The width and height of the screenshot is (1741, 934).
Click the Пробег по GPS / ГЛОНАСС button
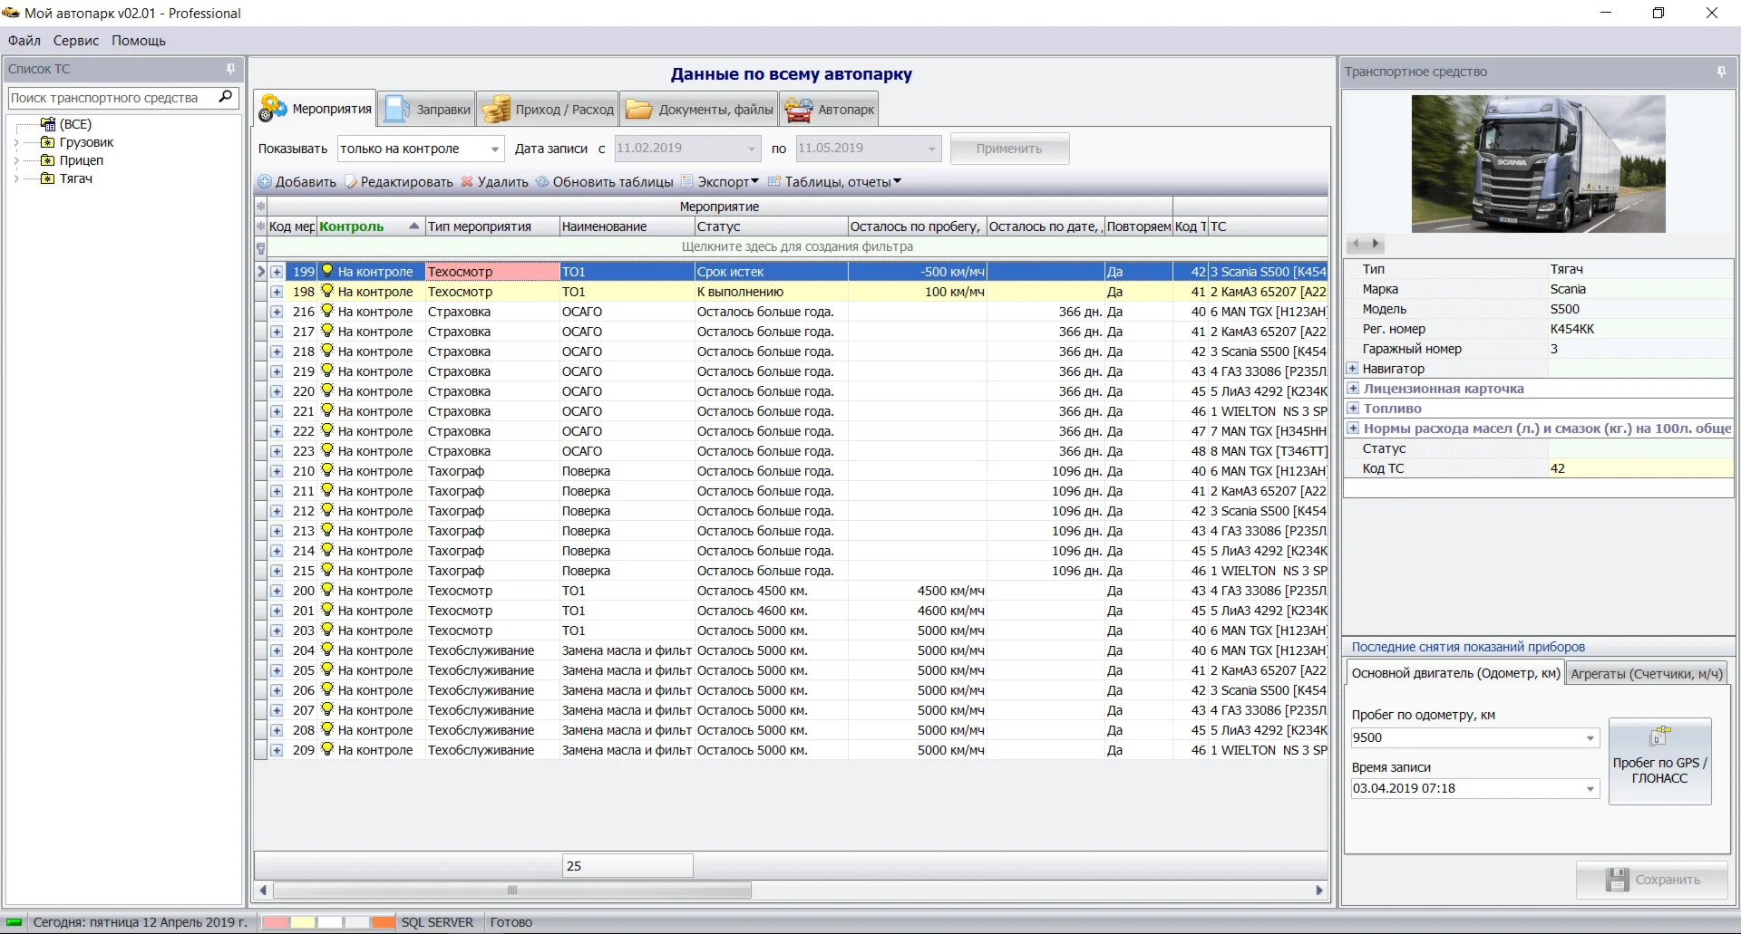(1659, 761)
